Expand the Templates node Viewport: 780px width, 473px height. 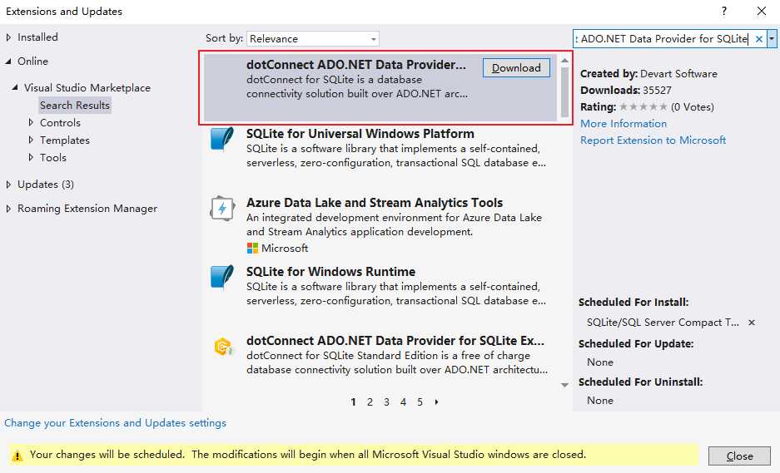point(31,140)
